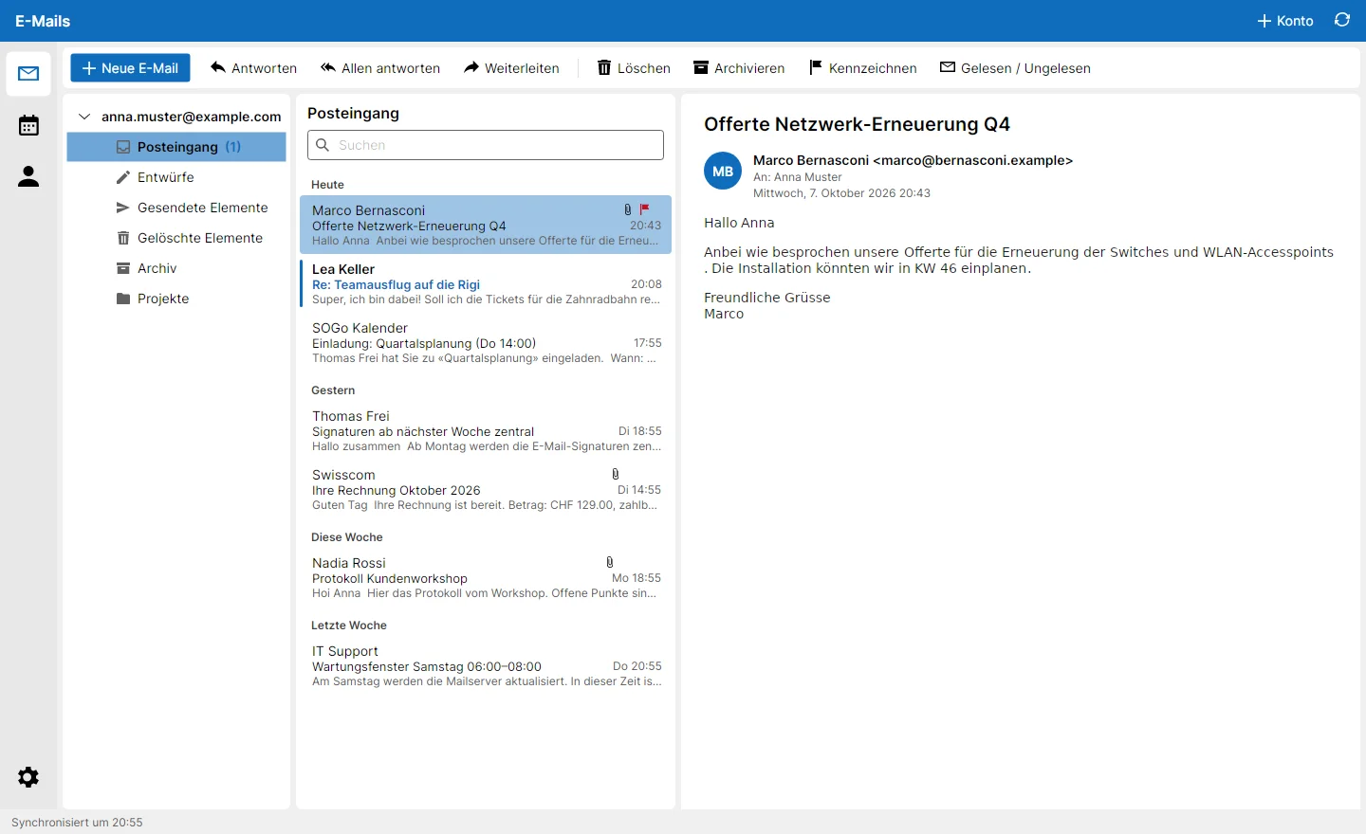Click the attachment icon on Nadia Rossi email
1366x834 pixels.
(610, 562)
